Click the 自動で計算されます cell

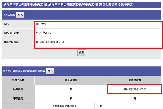coord(135,89)
